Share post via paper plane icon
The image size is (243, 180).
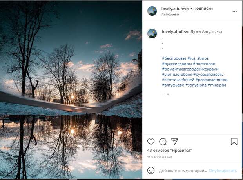tap(175, 142)
